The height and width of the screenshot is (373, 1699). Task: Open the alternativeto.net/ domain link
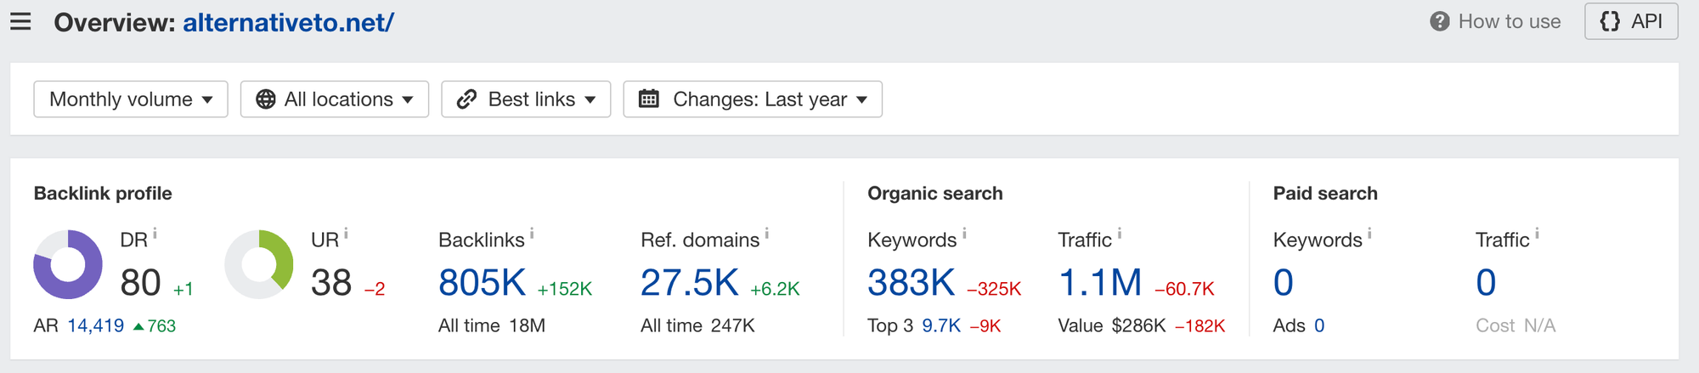click(288, 22)
